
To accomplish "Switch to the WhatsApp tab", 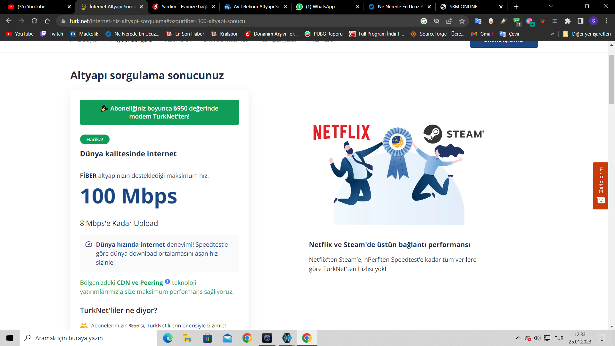I will (320, 7).
